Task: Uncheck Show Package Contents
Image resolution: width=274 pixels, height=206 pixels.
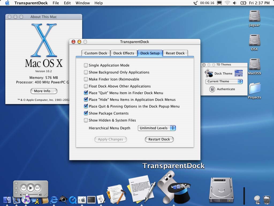Action: (x=86, y=113)
